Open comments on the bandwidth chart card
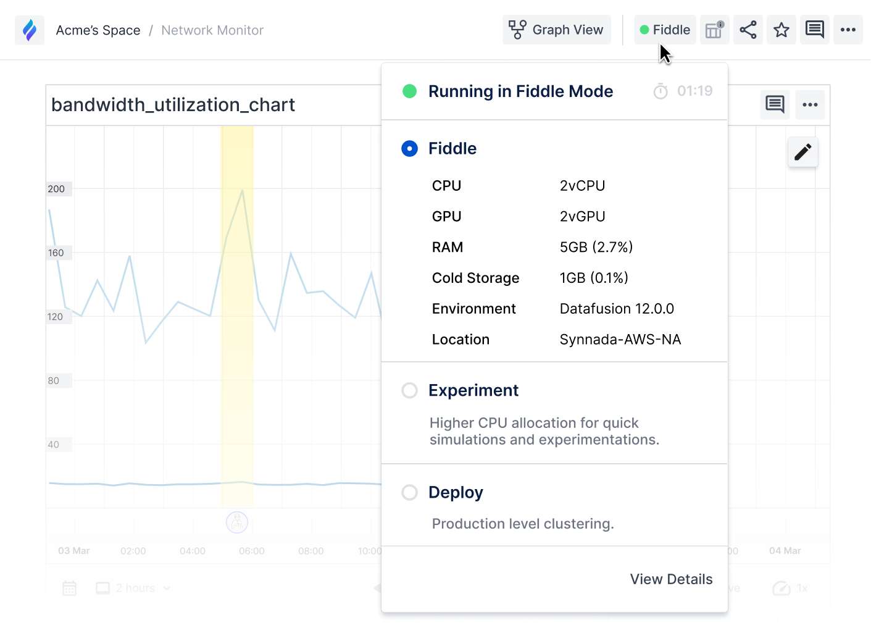The height and width of the screenshot is (628, 871). tap(775, 104)
